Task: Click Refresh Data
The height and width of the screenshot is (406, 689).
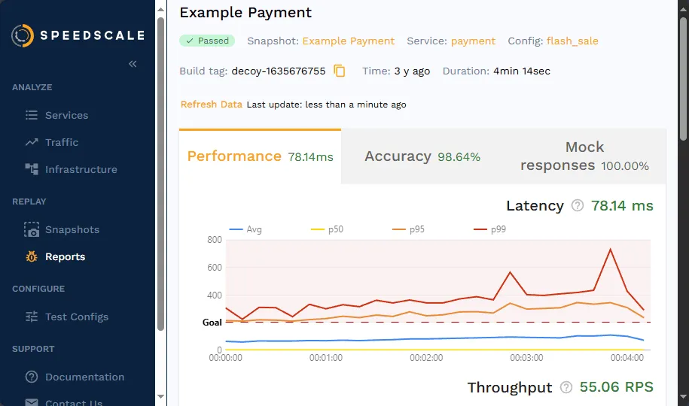Action: tap(212, 105)
